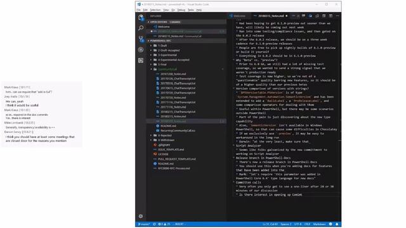Expand the 3-Experimental folder
Image resolution: width=406 pixels, height=228 pixels.
point(187,55)
